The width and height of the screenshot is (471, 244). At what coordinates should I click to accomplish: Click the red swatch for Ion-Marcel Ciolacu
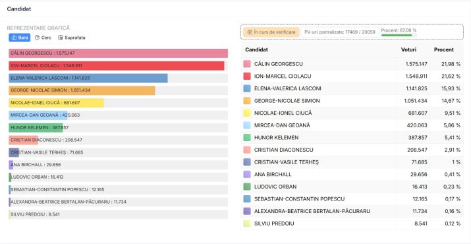(x=247, y=76)
